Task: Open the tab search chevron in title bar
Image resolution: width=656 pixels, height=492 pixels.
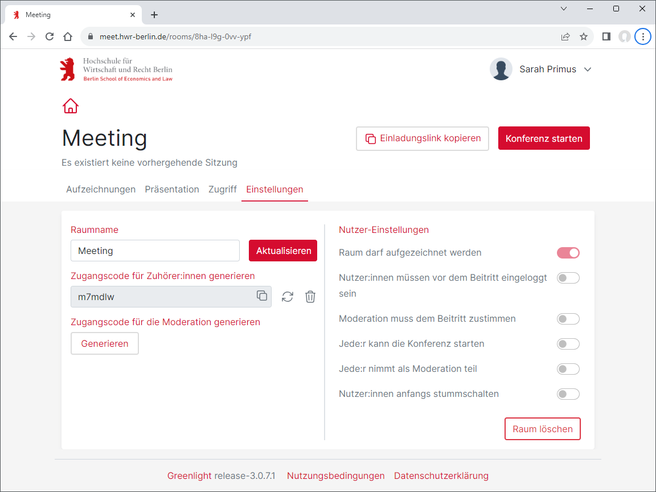Action: 564,9
